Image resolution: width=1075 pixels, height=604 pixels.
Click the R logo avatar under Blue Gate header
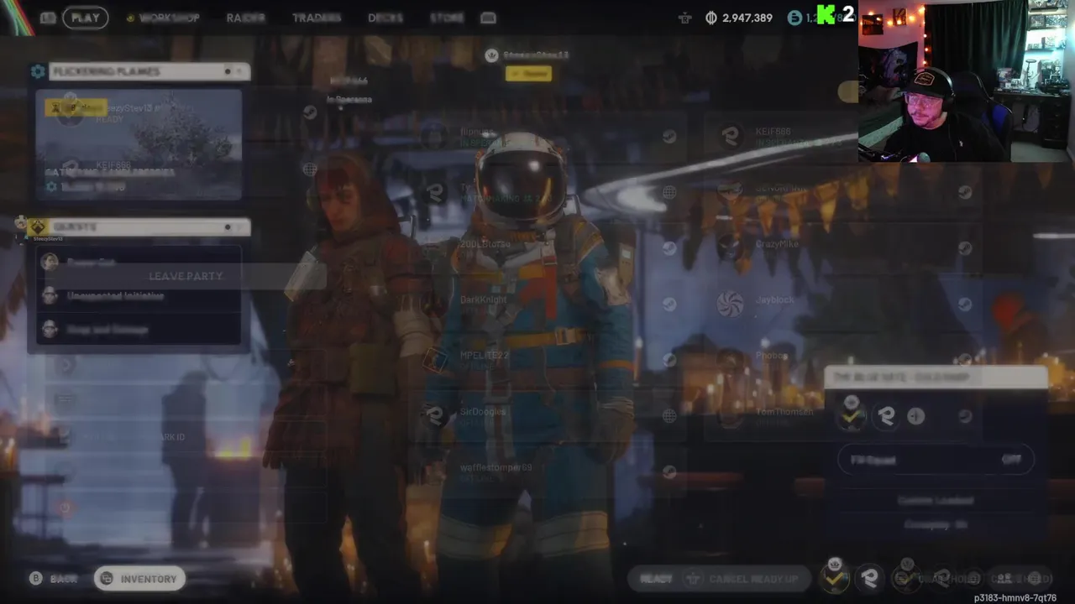(x=886, y=417)
